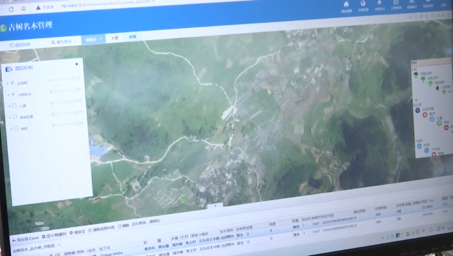
Task: Open the highlighted blue dropdown in toolbar
Action: point(93,39)
